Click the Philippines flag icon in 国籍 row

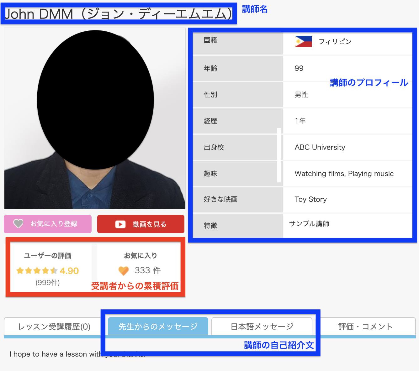point(303,41)
